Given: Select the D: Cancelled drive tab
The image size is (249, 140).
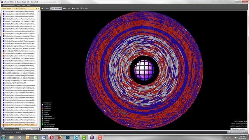Looking at the screenshot, I should pos(56,9).
